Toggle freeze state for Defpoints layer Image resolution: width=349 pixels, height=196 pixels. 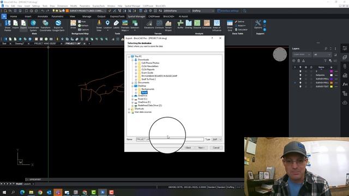tap(306, 75)
